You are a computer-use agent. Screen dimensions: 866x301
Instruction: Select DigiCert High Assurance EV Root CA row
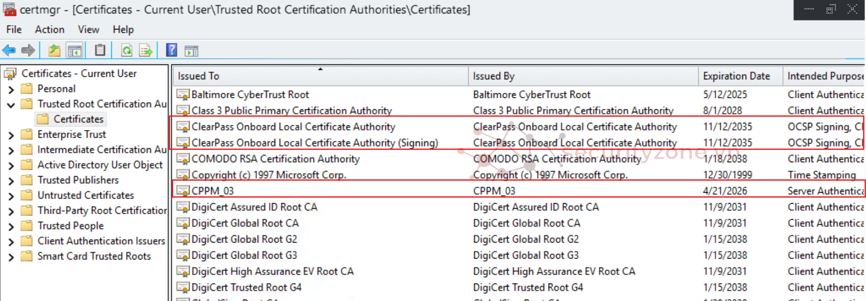pos(519,272)
